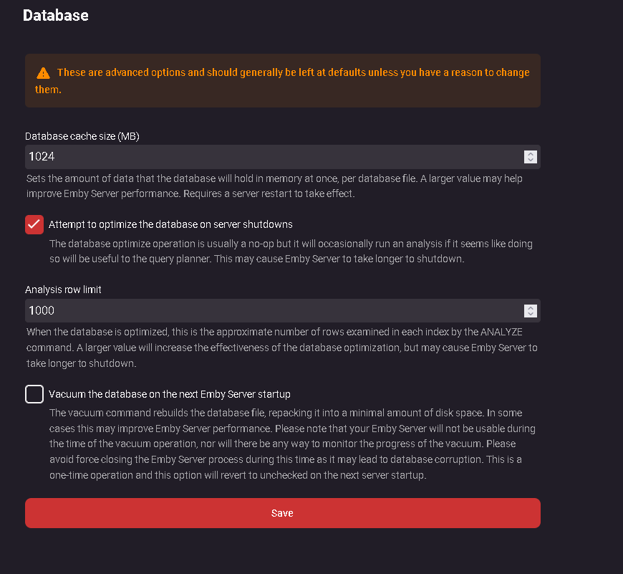The width and height of the screenshot is (623, 574).
Task: Decrement Analysis row limit using down arrow
Action: click(x=531, y=314)
